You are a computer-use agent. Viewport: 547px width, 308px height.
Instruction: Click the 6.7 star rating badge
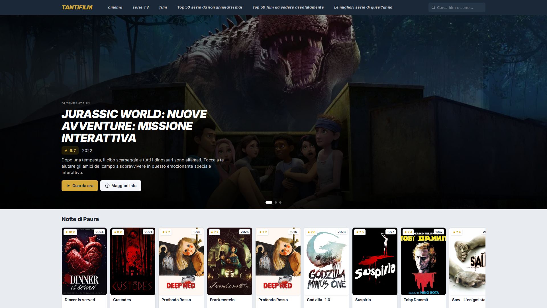[70, 151]
